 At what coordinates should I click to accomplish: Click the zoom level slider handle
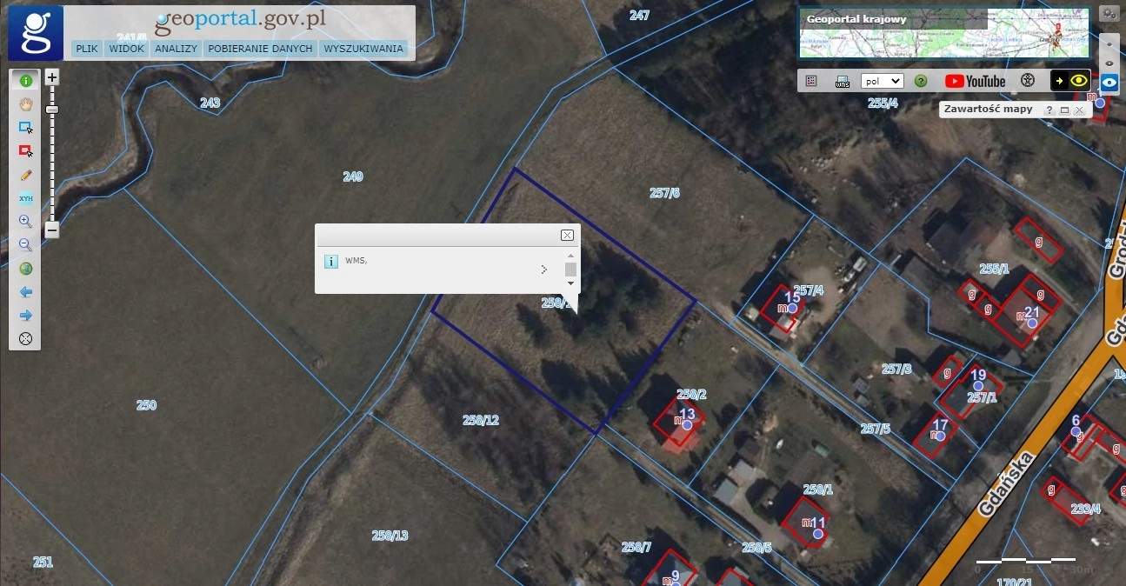tap(52, 110)
